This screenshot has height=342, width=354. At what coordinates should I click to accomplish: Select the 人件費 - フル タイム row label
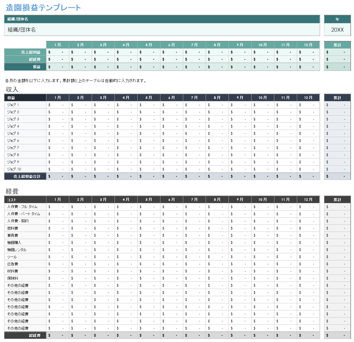25,207
